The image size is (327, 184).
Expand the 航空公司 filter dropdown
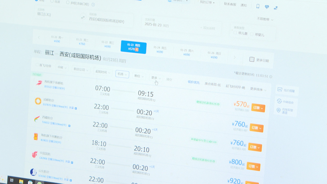click(80, 69)
